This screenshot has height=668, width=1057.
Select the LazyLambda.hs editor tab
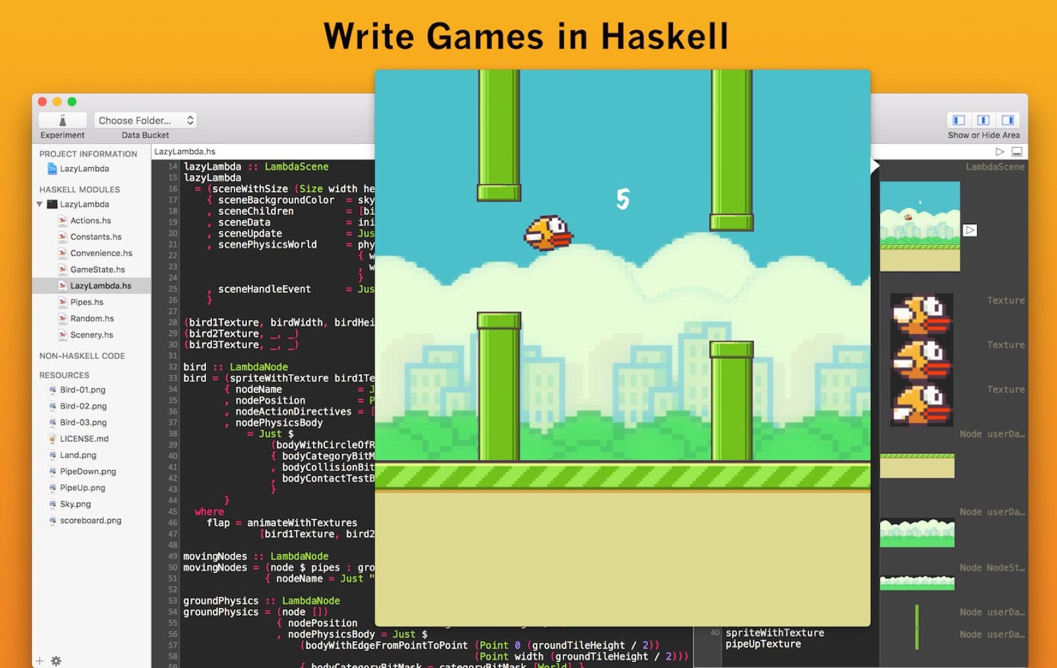[x=185, y=151]
